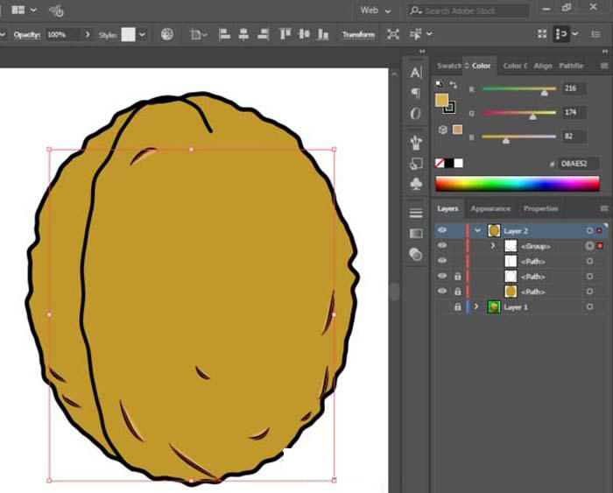Open the Gradient panel icon
This screenshot has height=493, width=613.
416,233
